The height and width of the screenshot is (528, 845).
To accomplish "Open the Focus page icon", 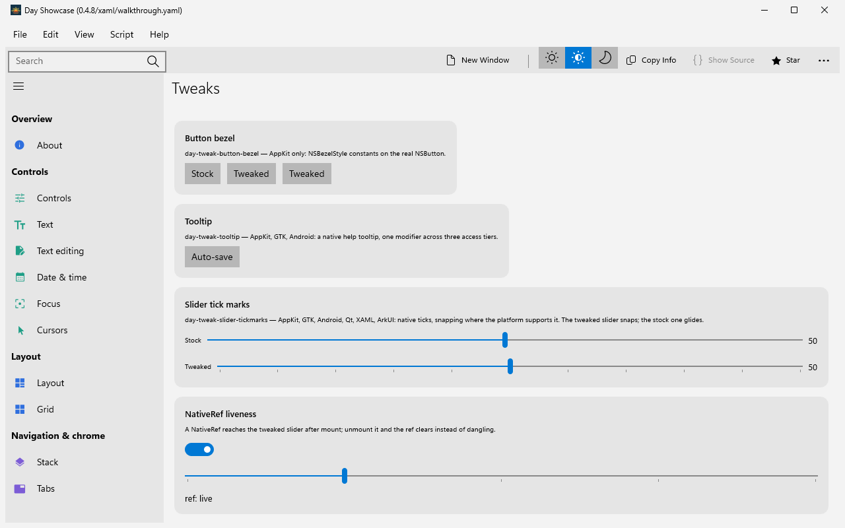I will [x=20, y=304].
